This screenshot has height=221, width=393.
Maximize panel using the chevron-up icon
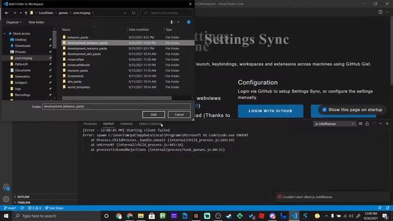coord(381,124)
